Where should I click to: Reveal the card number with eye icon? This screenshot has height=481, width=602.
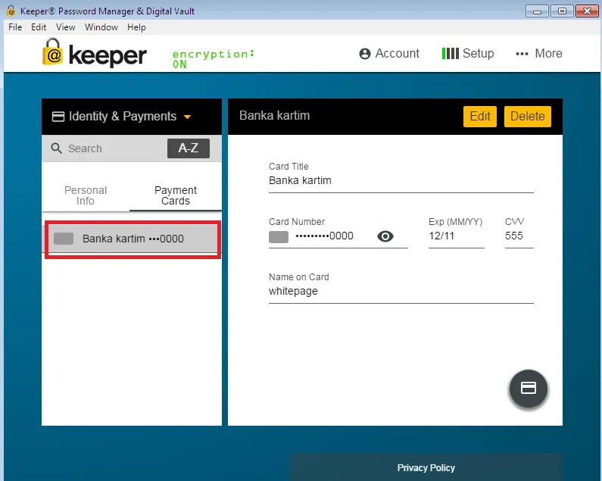[x=385, y=236]
